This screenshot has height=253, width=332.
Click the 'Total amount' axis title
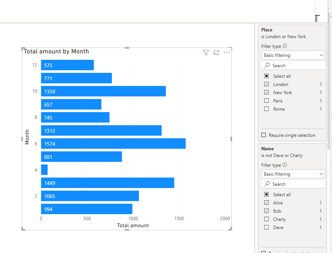click(133, 225)
